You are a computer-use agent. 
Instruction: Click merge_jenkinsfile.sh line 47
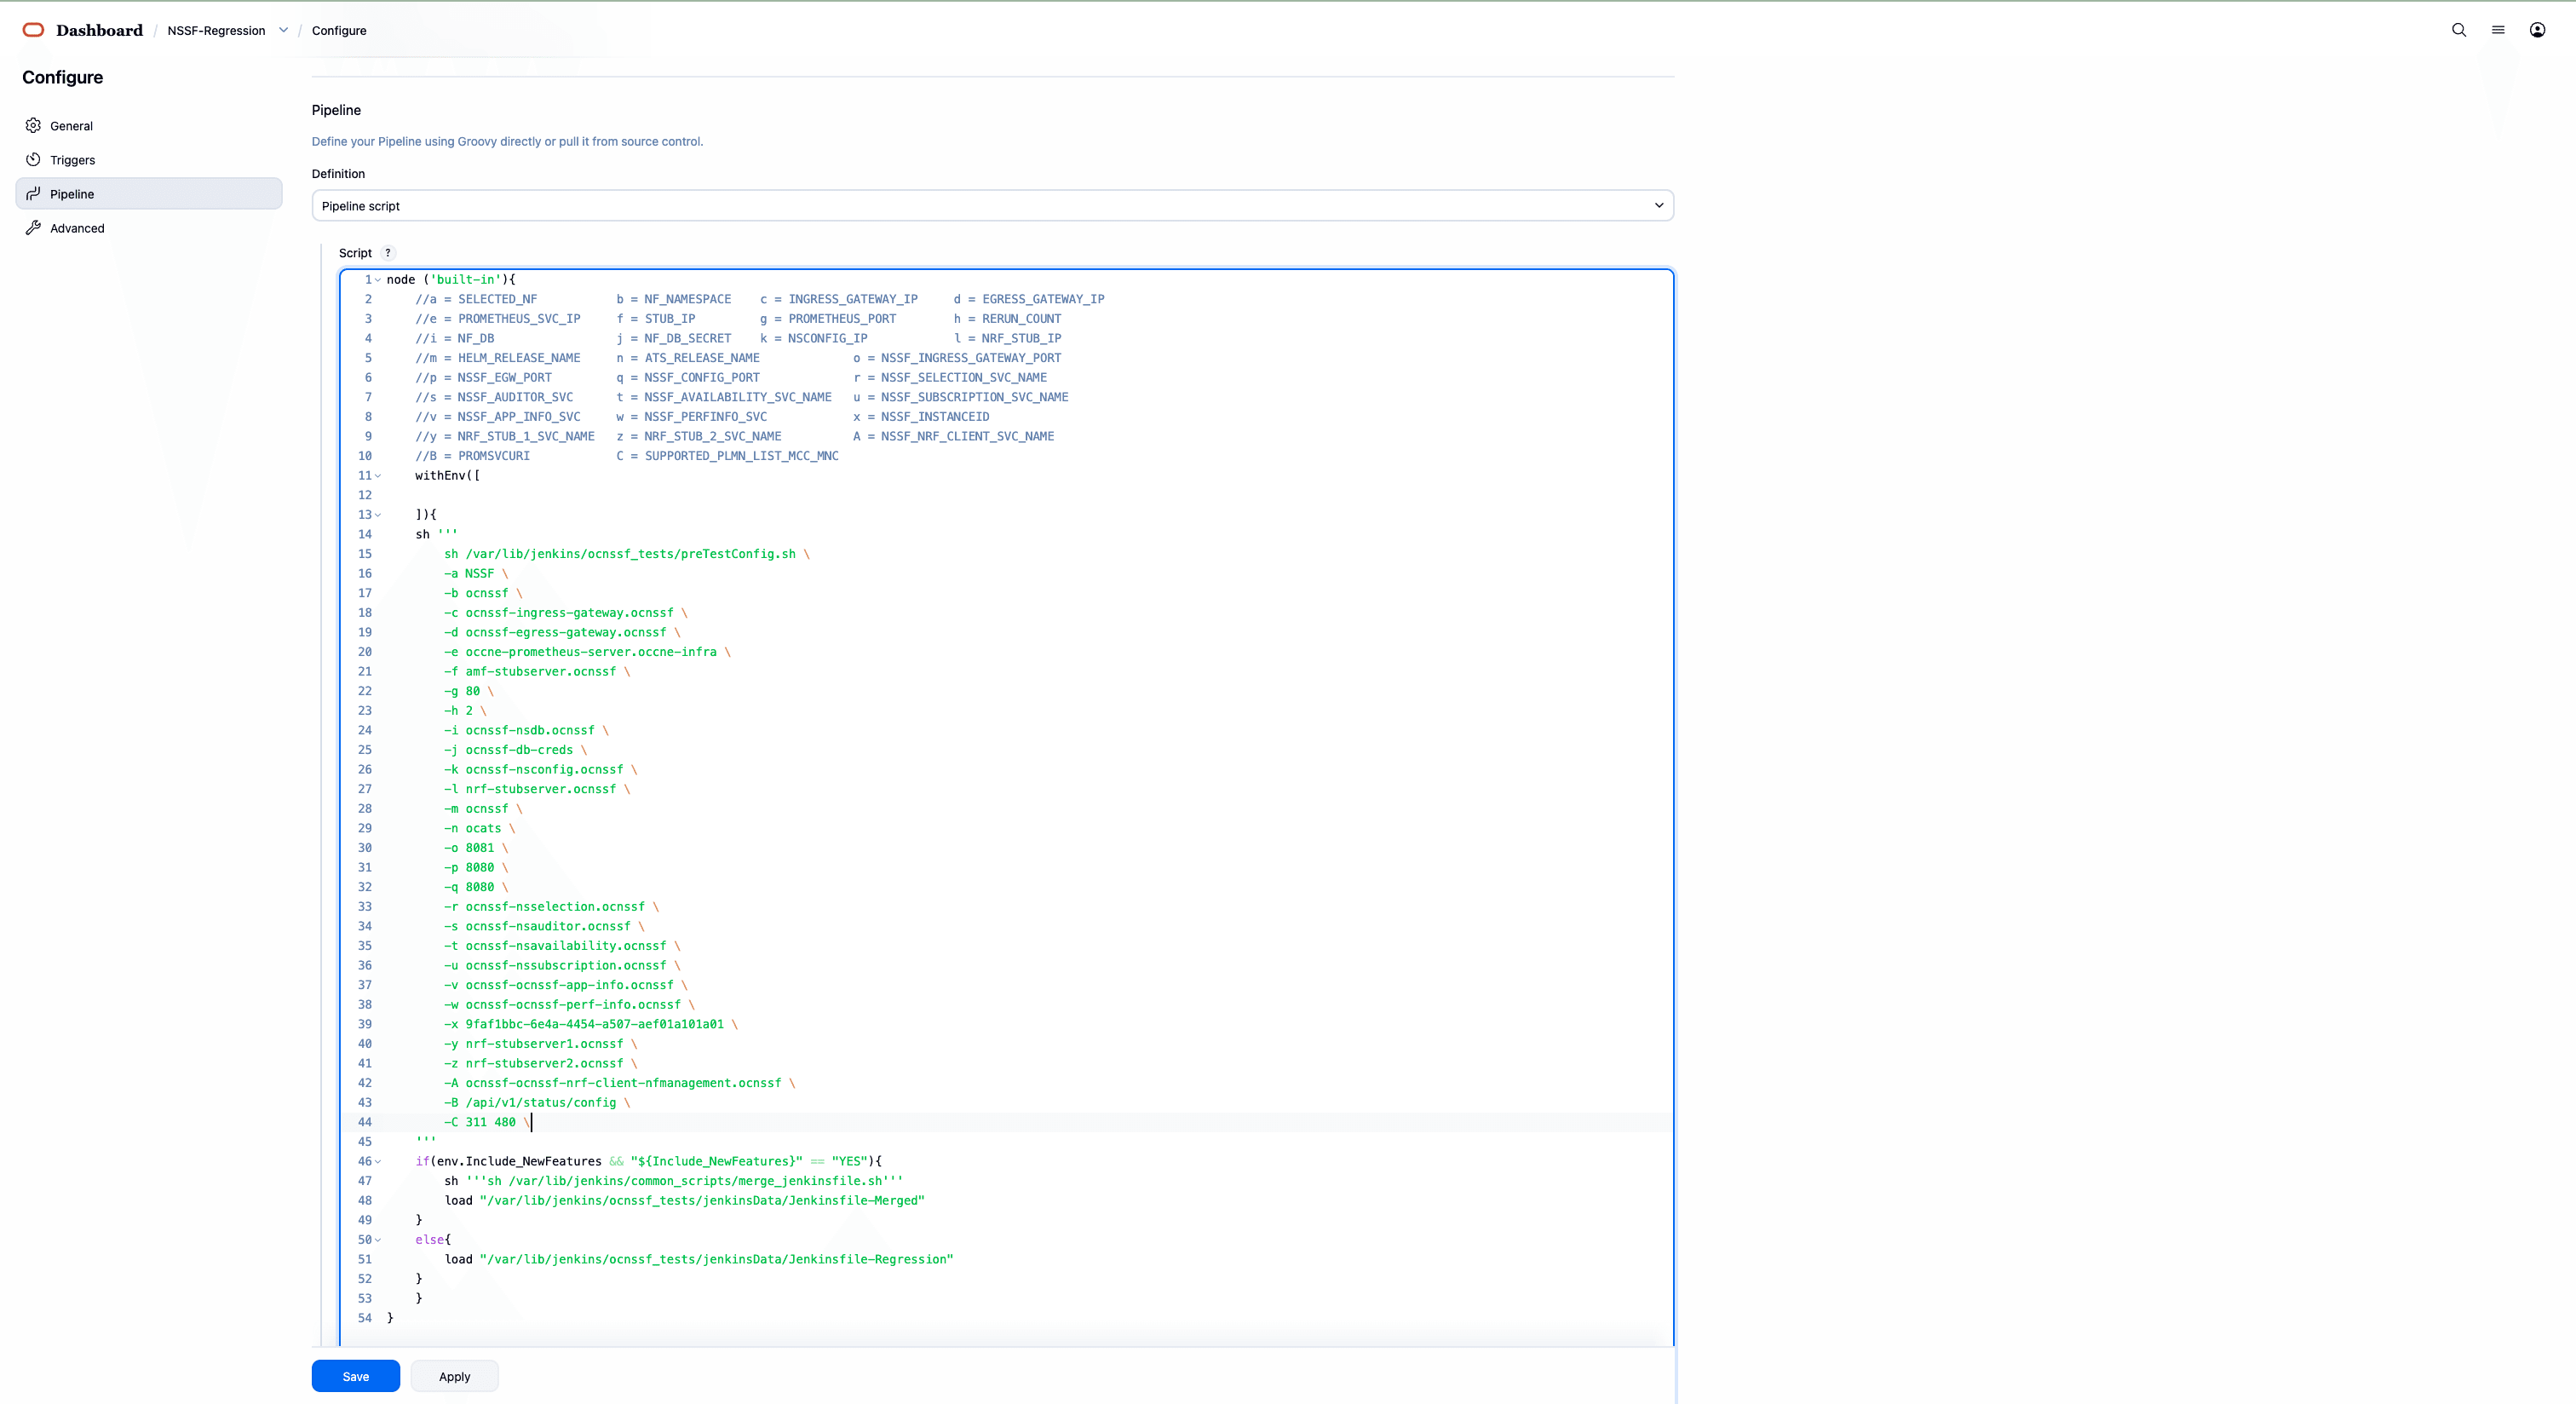[x=674, y=1181]
